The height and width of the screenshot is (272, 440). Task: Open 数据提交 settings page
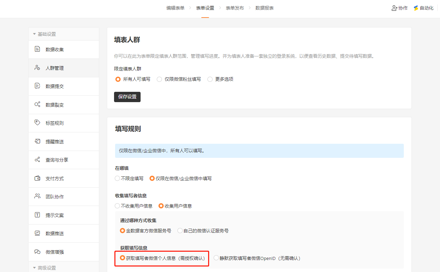coord(64,86)
